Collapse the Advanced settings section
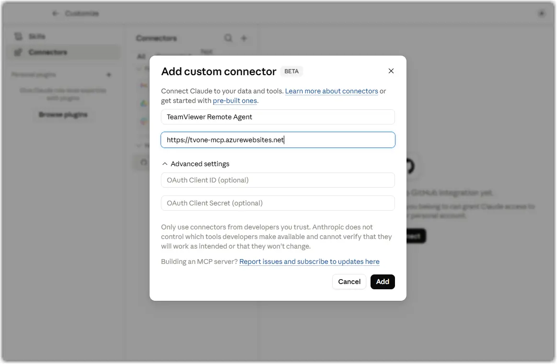Viewport: 557px width, 364px height. (x=196, y=164)
